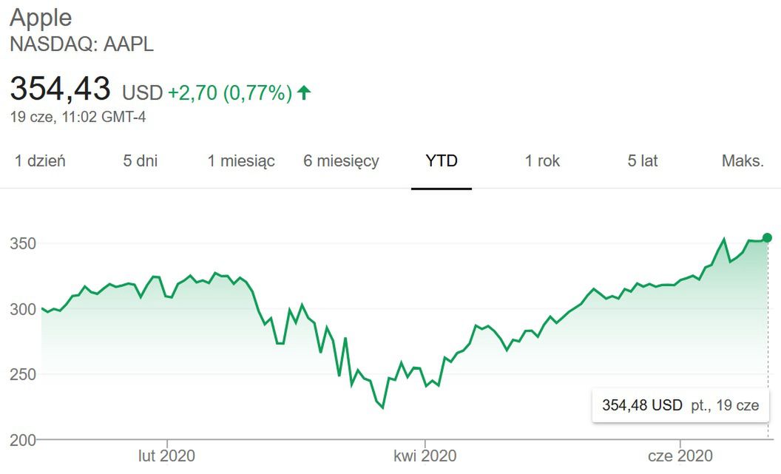Click the Apple company name heading
The image size is (781, 474).
tap(41, 18)
